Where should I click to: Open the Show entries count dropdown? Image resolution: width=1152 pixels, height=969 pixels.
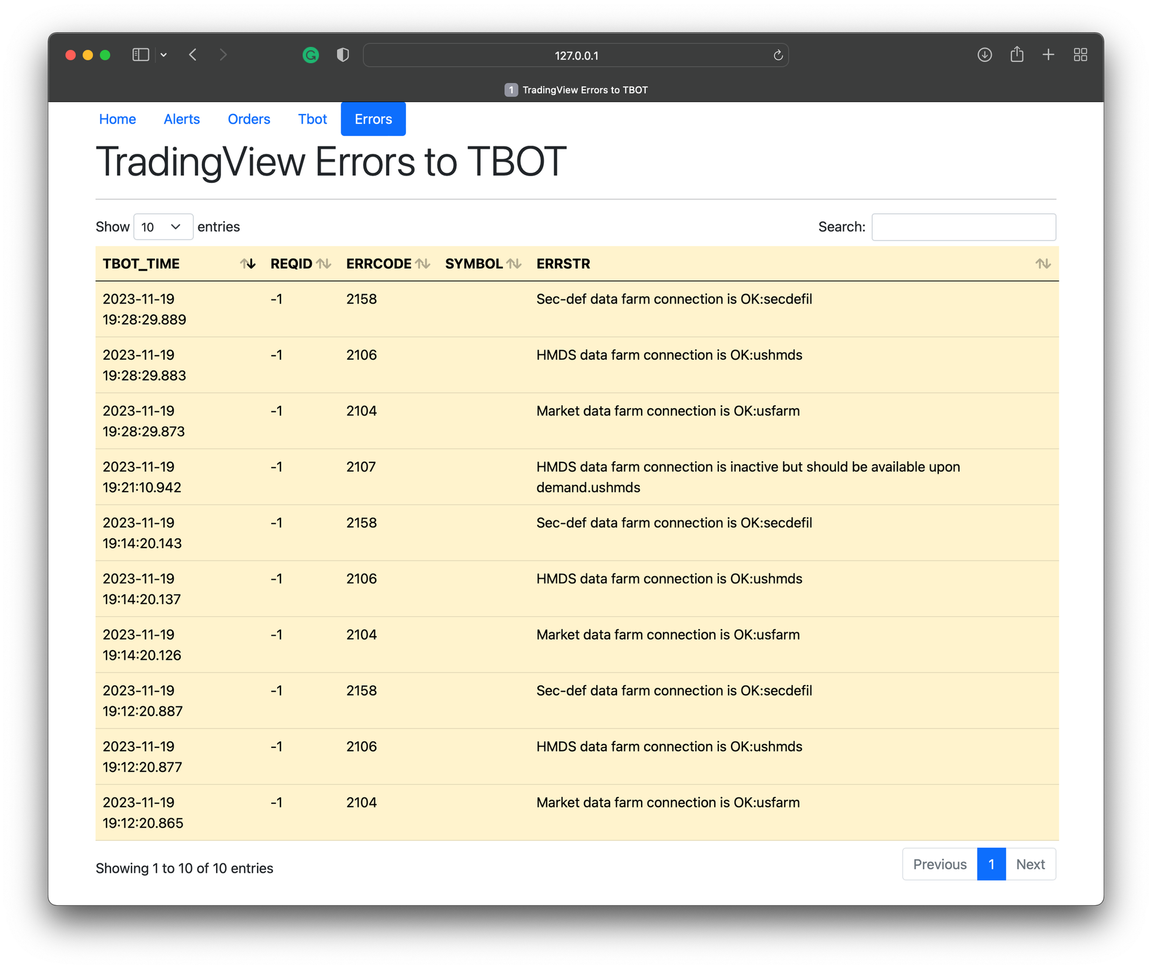(x=163, y=227)
